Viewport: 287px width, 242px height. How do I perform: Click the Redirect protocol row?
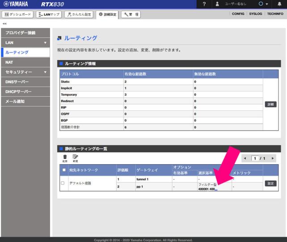(161, 101)
